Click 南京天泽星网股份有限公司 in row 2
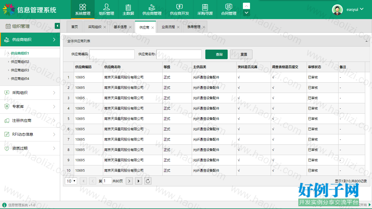The height and width of the screenshot is (209, 372). click(x=124, y=88)
